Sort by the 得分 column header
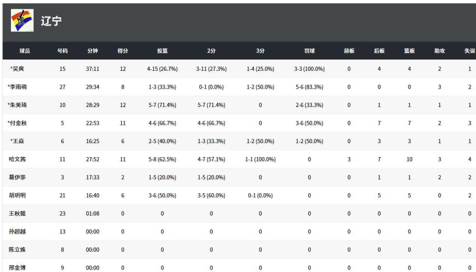Screen dimensions: 476x272 click(122, 51)
